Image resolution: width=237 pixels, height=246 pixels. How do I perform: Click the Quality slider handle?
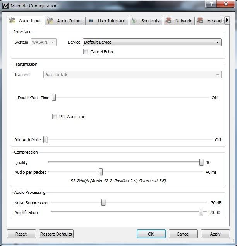point(201,163)
